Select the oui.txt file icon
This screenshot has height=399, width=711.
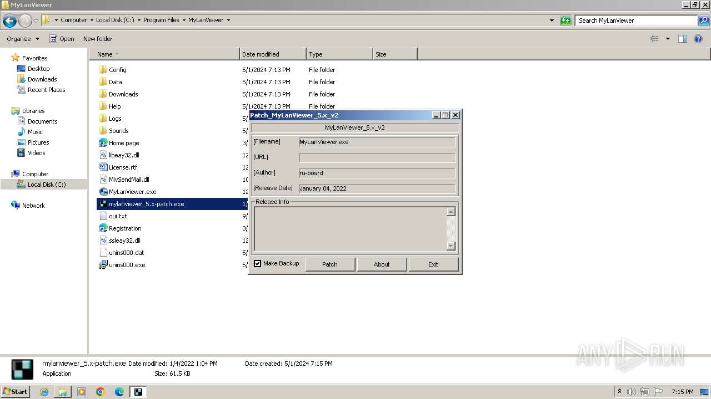[103, 216]
